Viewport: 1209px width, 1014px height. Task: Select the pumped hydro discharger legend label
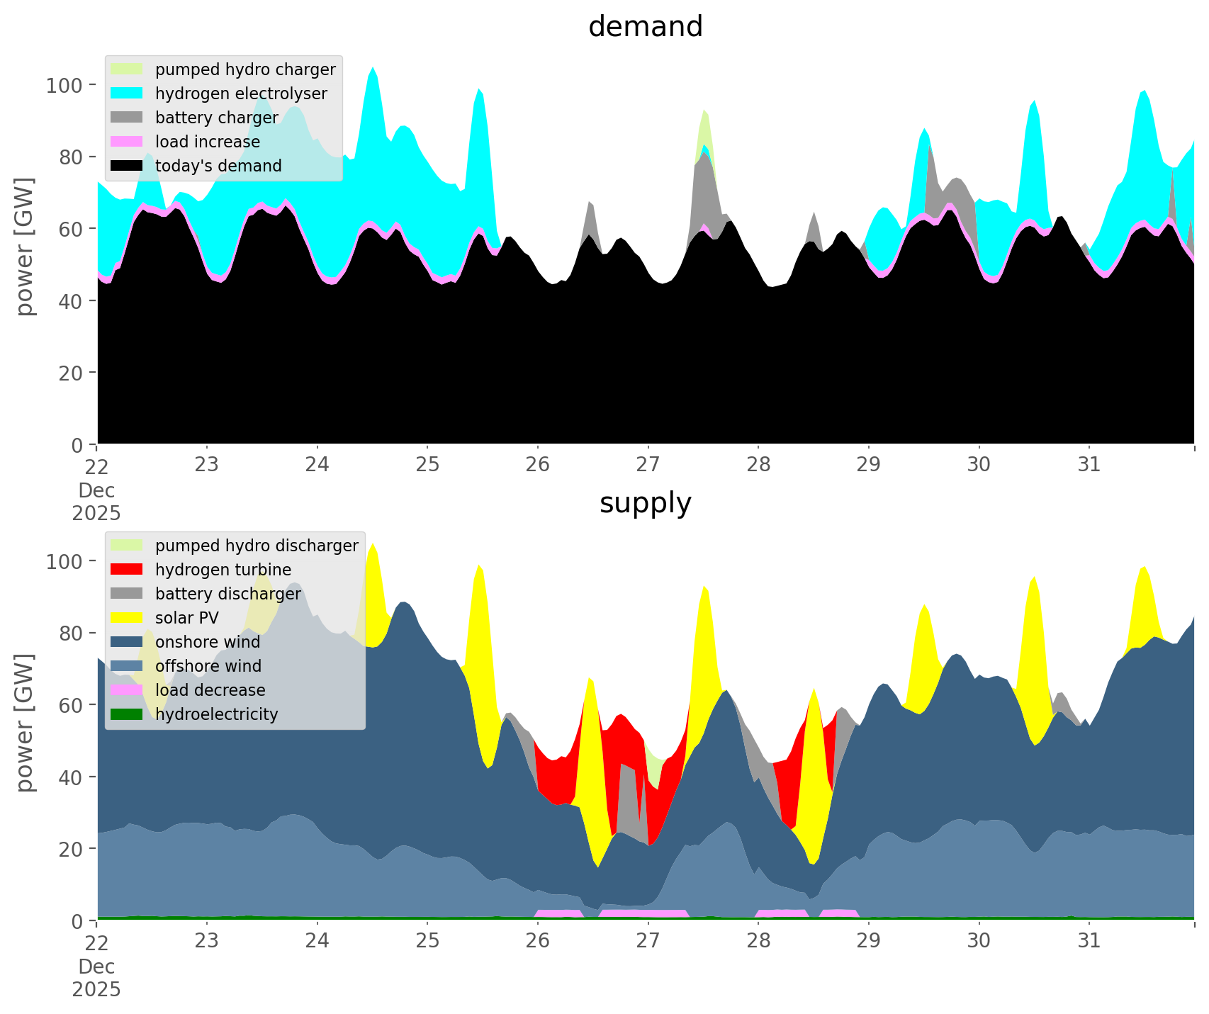[257, 546]
